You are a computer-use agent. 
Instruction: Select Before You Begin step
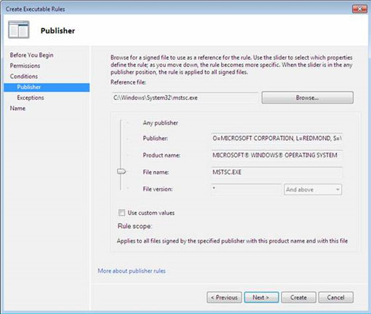pos(31,55)
